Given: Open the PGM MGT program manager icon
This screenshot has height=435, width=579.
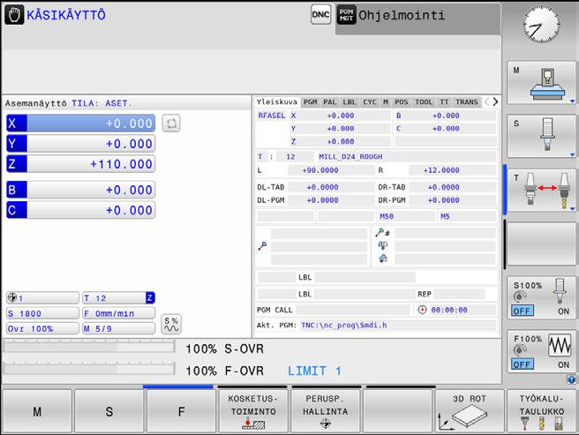Looking at the screenshot, I should click(x=346, y=15).
